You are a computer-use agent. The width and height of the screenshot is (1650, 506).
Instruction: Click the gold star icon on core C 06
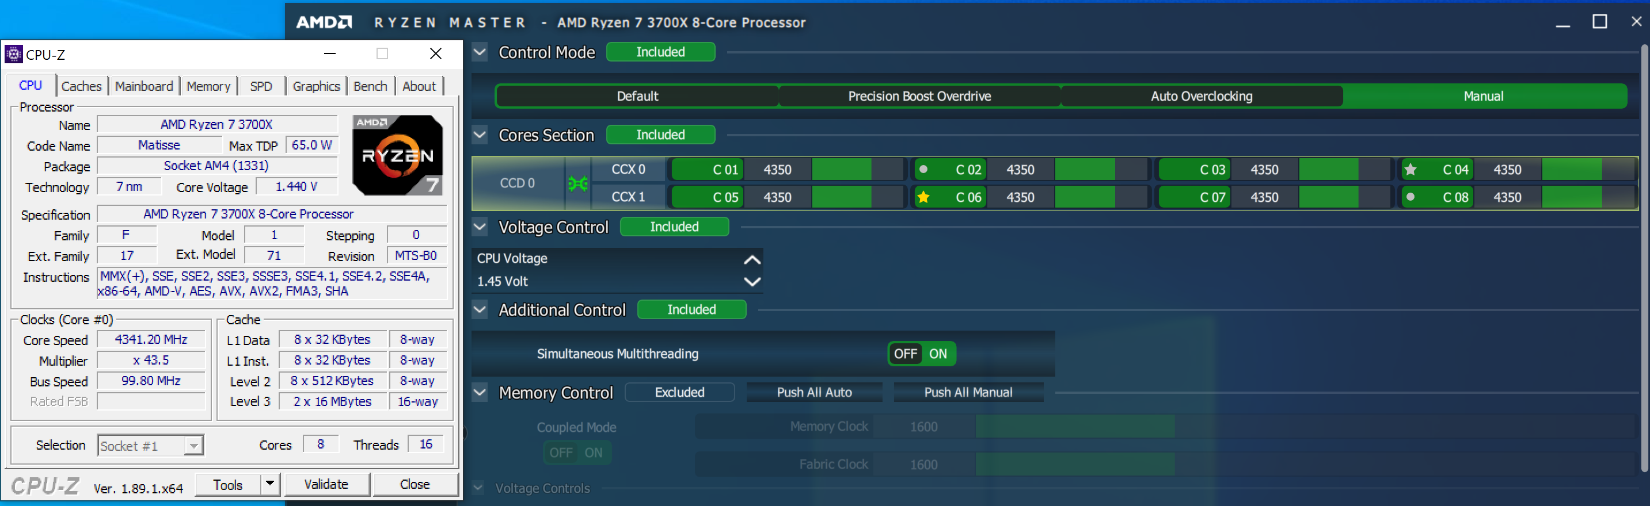[x=923, y=197]
